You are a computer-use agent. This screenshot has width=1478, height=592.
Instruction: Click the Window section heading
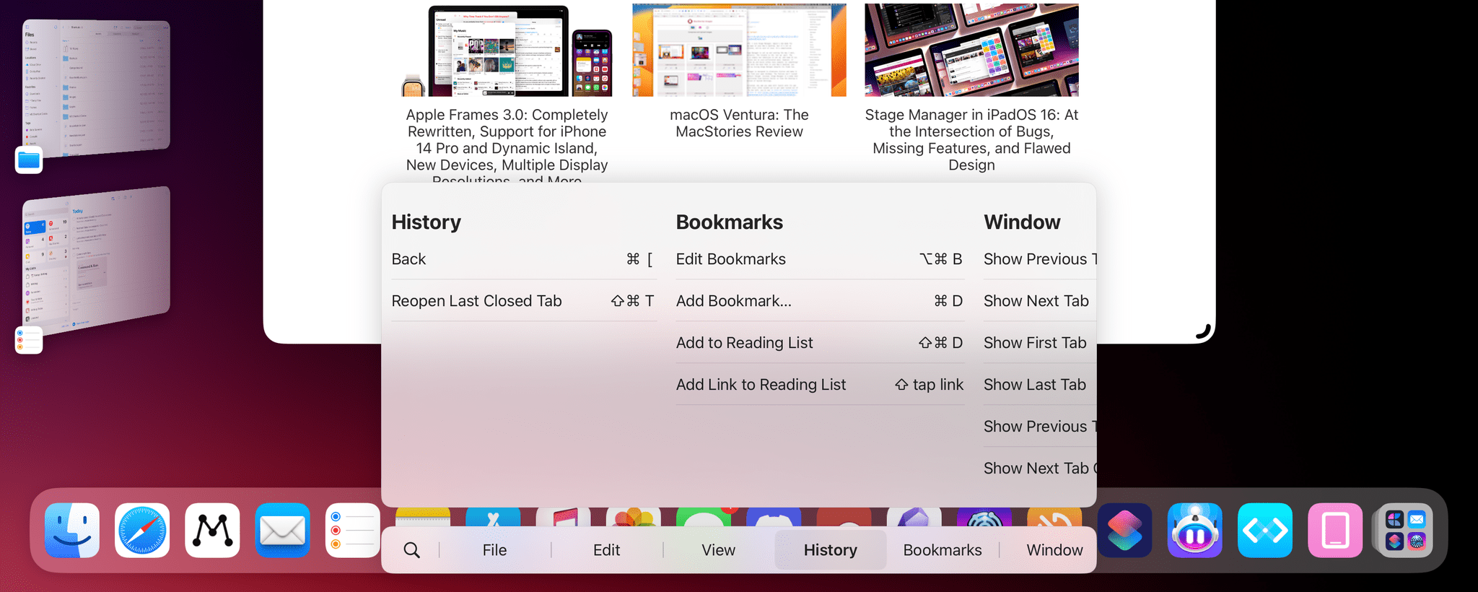point(1022,222)
